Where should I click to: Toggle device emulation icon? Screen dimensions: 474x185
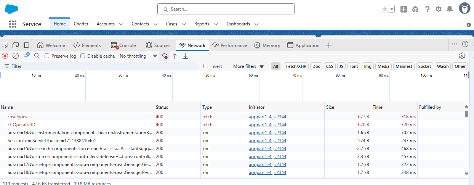16,45
